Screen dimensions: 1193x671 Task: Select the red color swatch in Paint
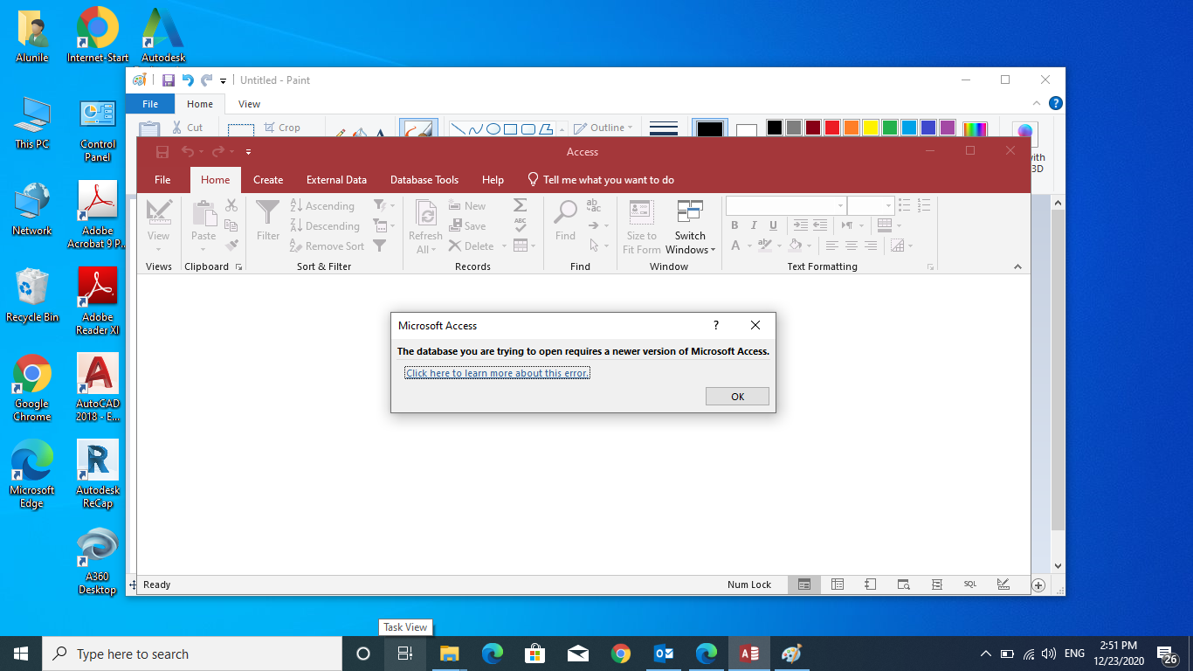point(831,128)
